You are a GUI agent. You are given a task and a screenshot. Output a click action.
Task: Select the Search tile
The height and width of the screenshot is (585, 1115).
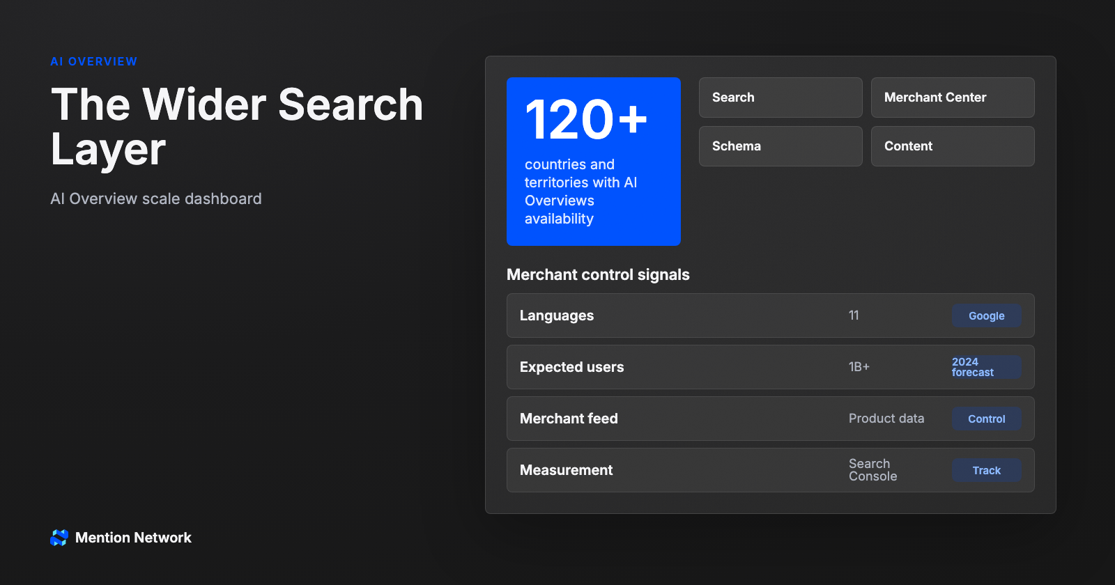pos(780,97)
